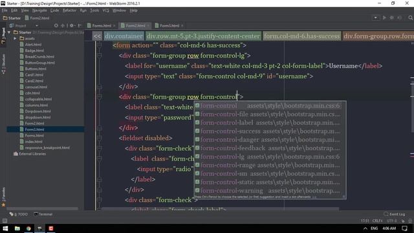
Task: Fold the first form-group div block
Action: point(100,56)
